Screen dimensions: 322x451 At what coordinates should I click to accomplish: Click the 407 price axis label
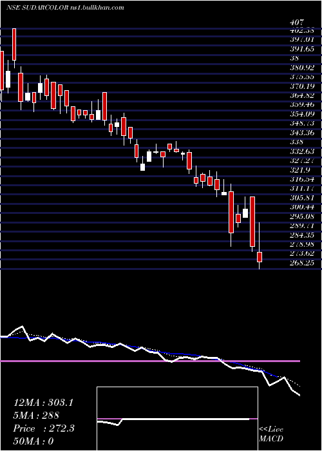[x=297, y=22]
